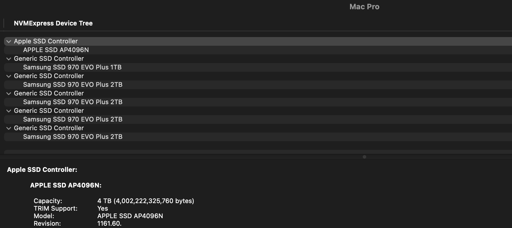Click the Model value in the details pane
Image resolution: width=512 pixels, height=228 pixels.
(x=130, y=216)
